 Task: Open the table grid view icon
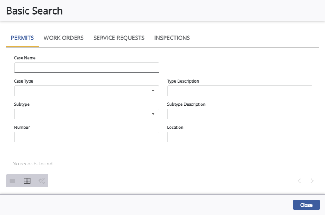tap(27, 181)
